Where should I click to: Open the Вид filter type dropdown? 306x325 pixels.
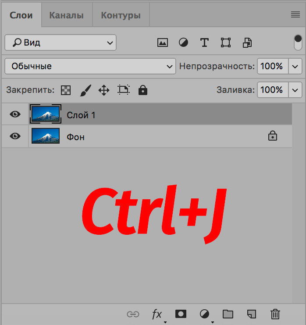[x=60, y=42]
